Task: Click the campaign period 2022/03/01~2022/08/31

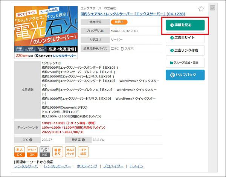Action: tap(63, 132)
